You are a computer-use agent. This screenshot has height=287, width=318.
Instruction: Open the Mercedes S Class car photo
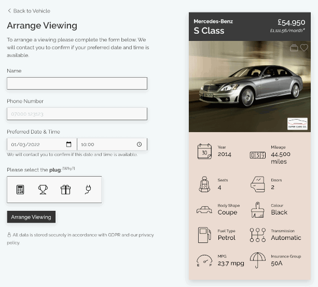click(250, 87)
